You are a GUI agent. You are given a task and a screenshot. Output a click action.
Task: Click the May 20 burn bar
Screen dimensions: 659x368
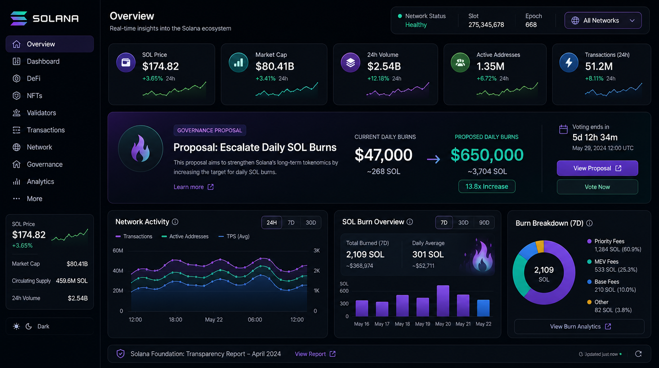click(443, 301)
